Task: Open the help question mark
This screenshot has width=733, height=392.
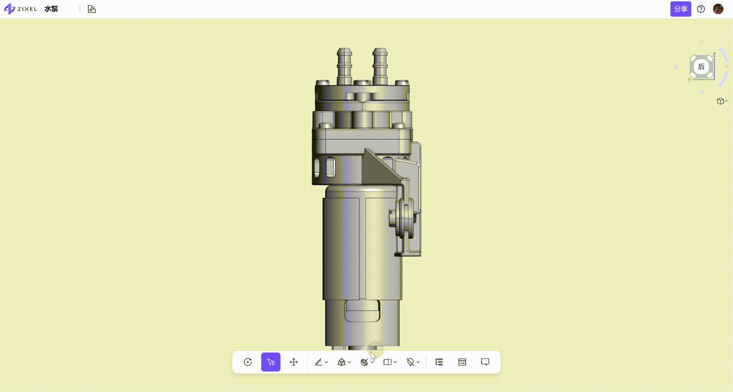Action: click(x=701, y=9)
